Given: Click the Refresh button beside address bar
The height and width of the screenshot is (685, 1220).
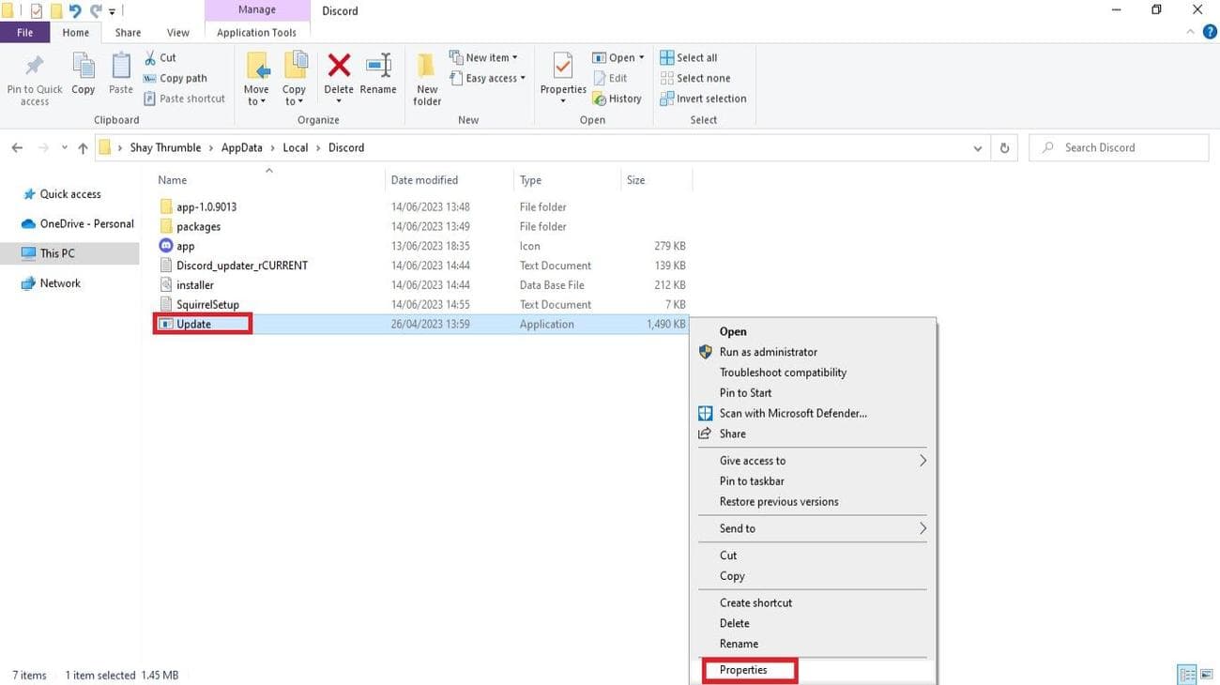Looking at the screenshot, I should pyautogui.click(x=1005, y=148).
